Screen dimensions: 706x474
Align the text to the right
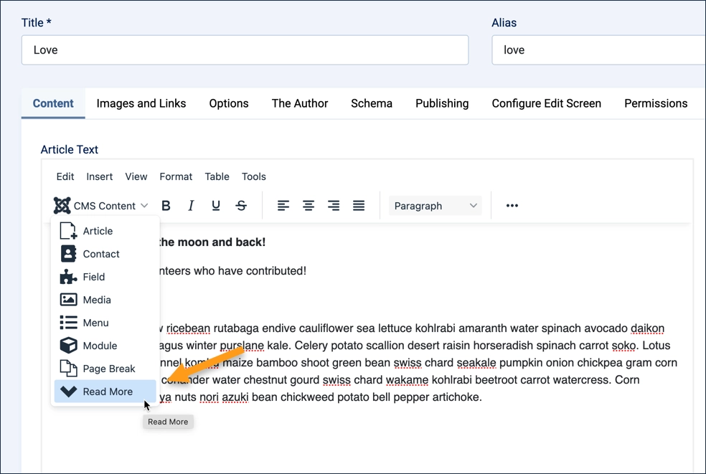pos(334,205)
